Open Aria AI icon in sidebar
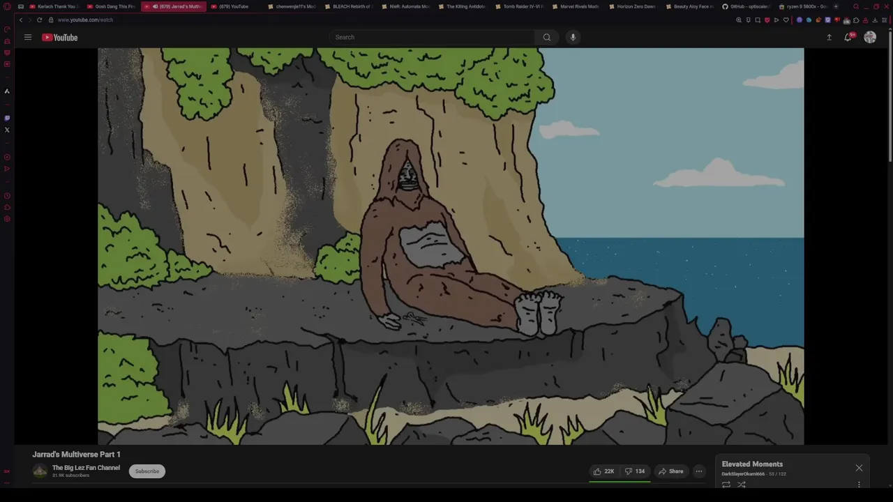The image size is (893, 502). click(x=7, y=91)
